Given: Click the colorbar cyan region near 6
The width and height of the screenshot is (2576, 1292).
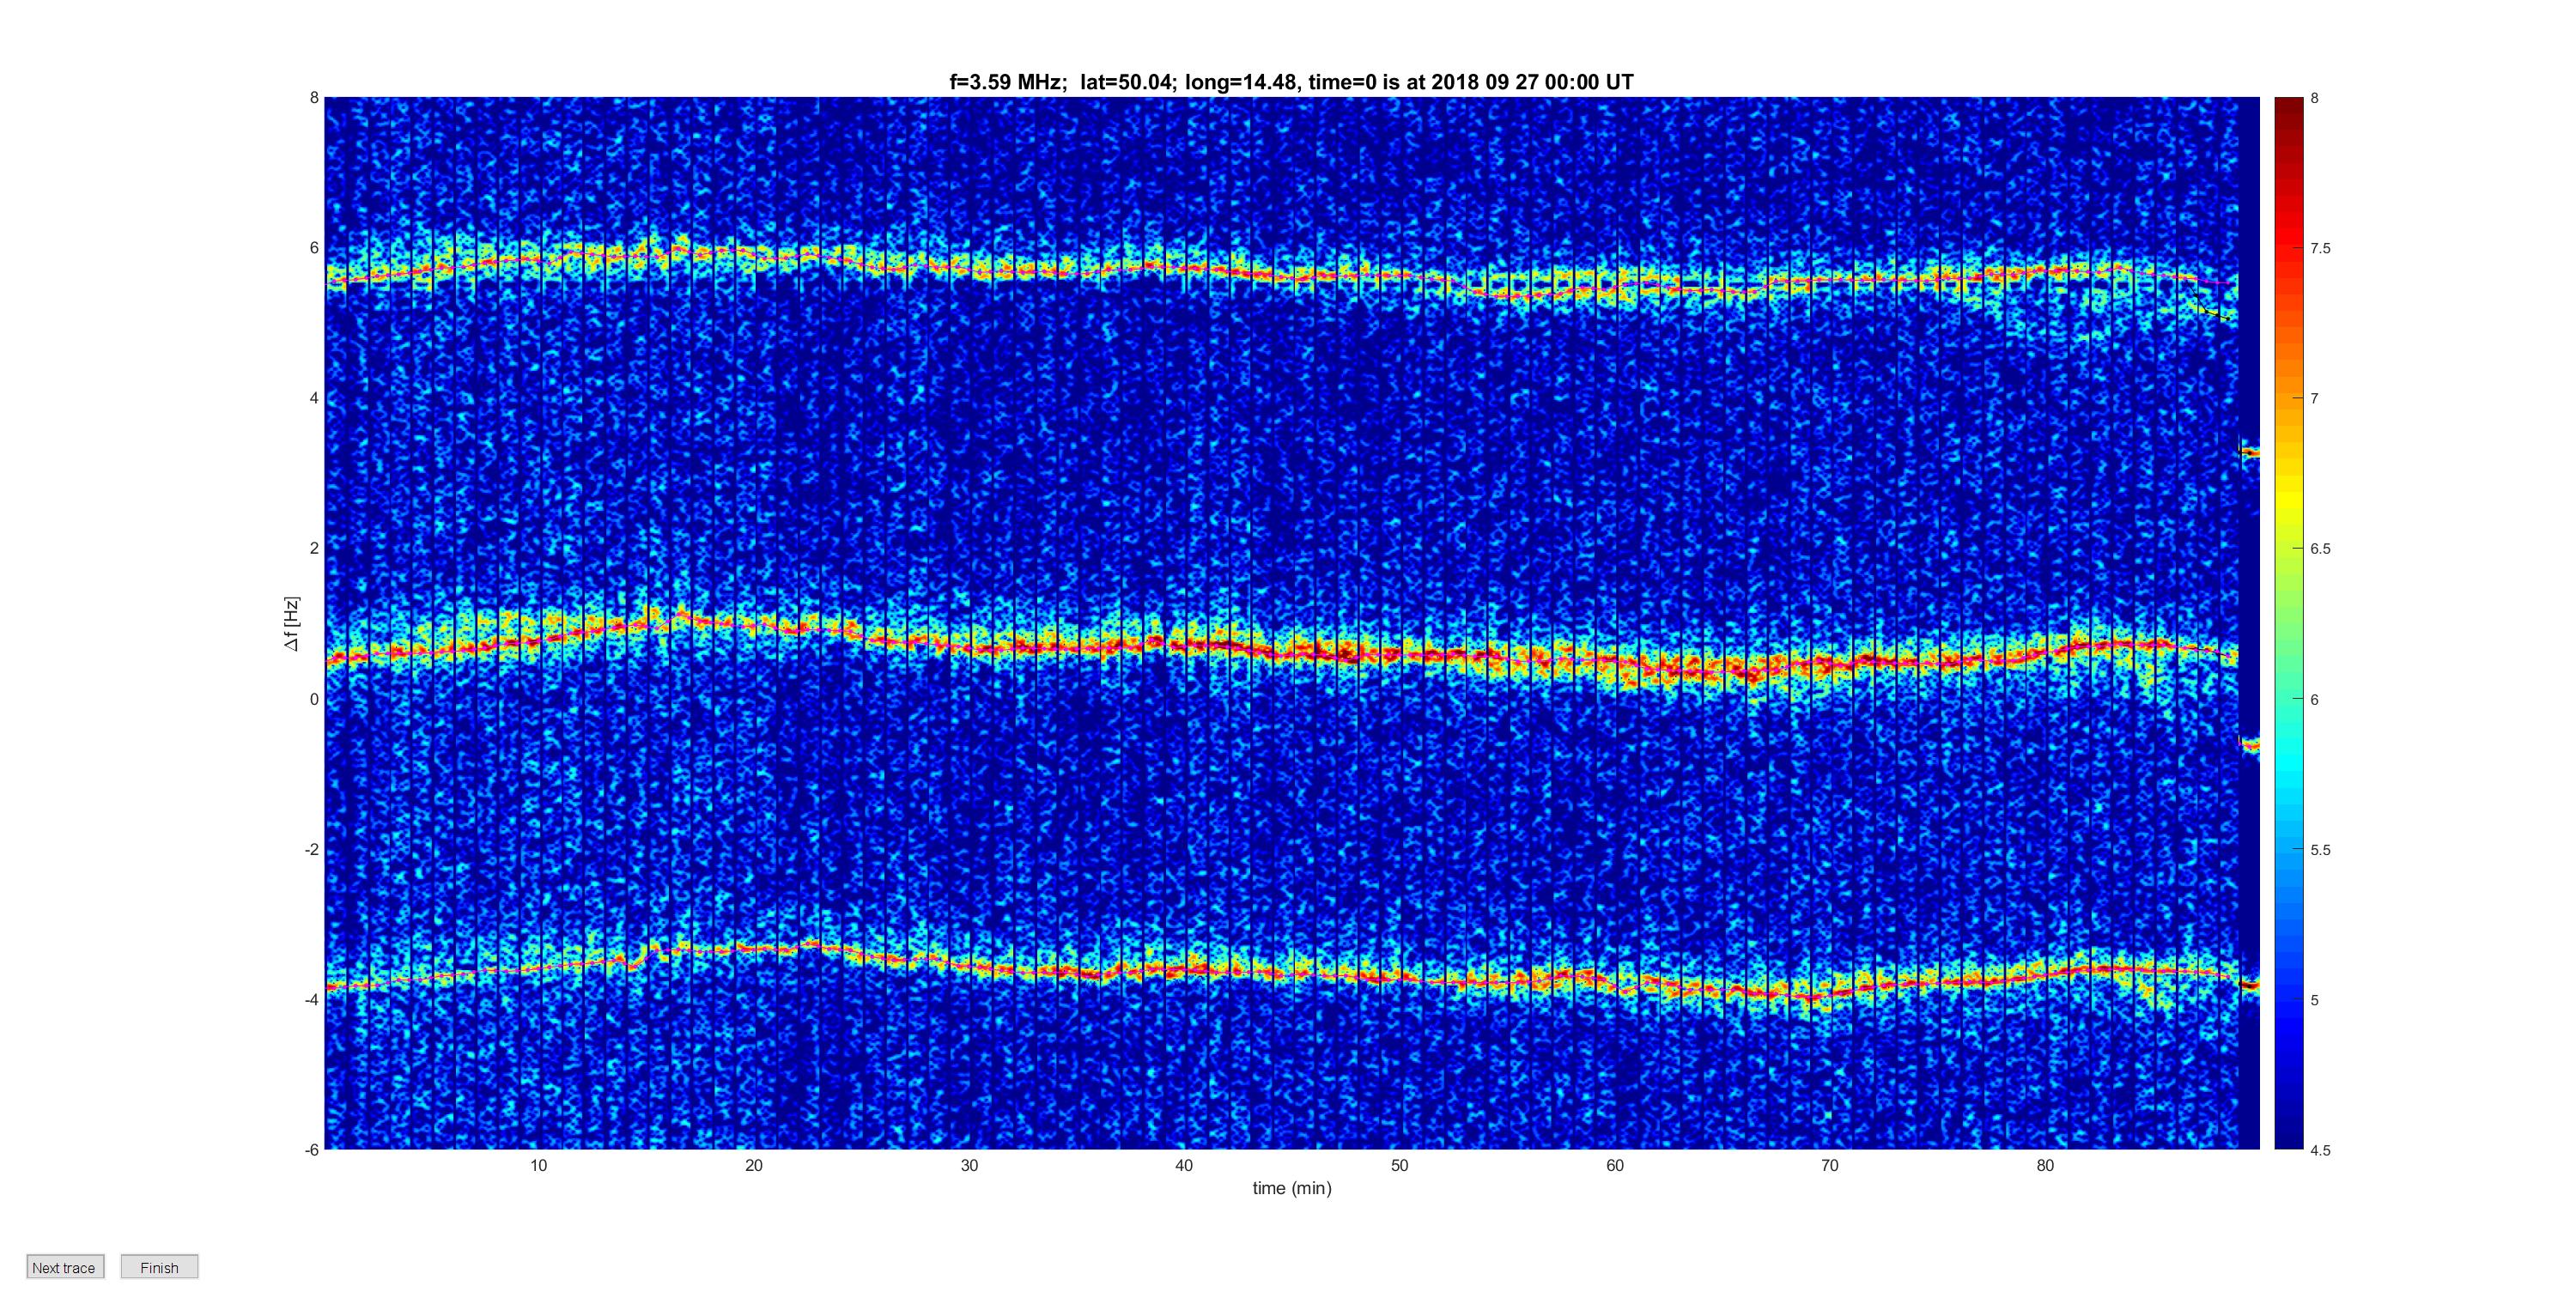Looking at the screenshot, I should (x=2288, y=700).
